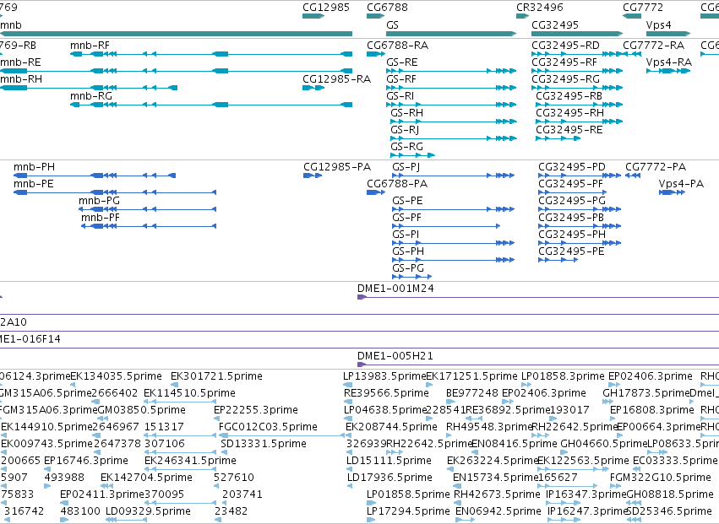Click the CG7772 gene label
The height and width of the screenshot is (524, 719).
(643, 8)
